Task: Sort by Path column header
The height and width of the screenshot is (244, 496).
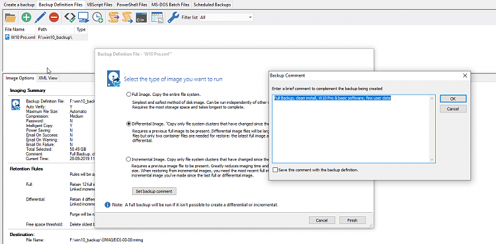Action: [x=56, y=30]
